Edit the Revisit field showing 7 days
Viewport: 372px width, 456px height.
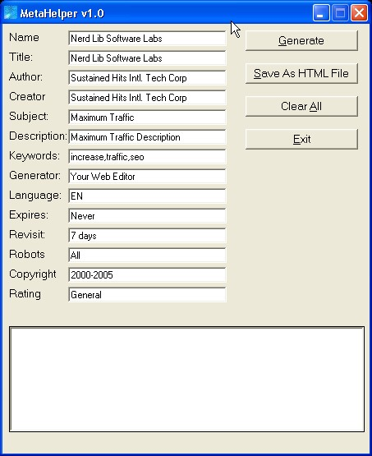(147, 236)
